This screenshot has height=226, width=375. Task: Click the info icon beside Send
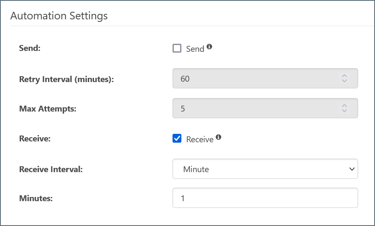coord(209,47)
